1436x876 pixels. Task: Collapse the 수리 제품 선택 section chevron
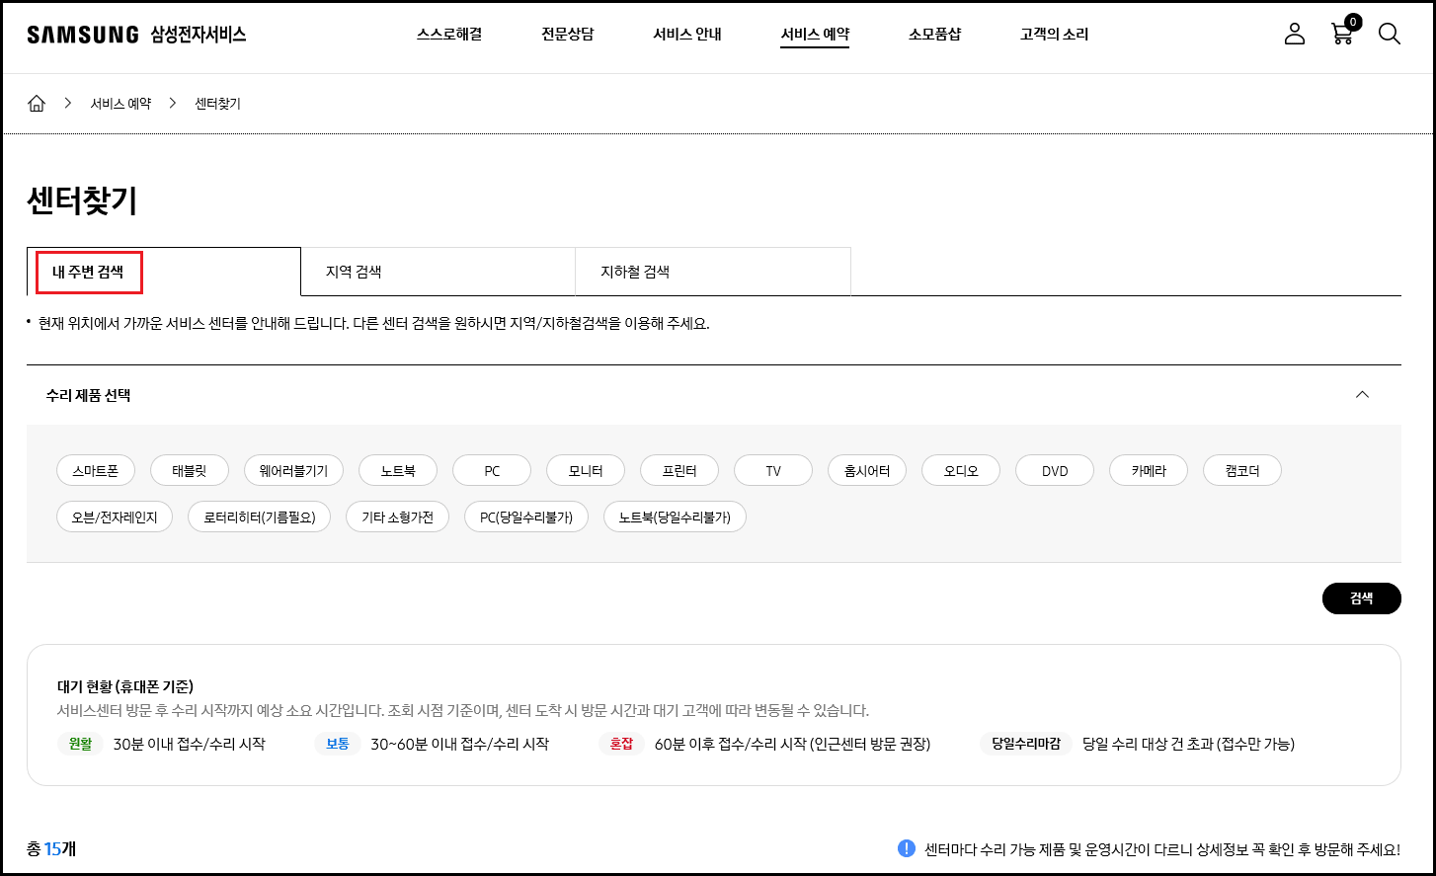point(1362,394)
